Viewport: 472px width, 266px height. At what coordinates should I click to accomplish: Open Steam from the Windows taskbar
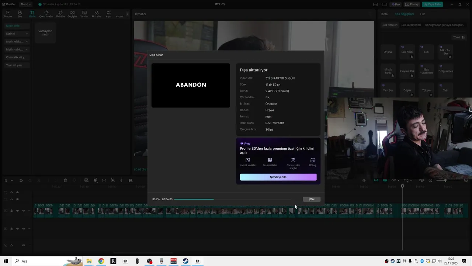coord(185,261)
